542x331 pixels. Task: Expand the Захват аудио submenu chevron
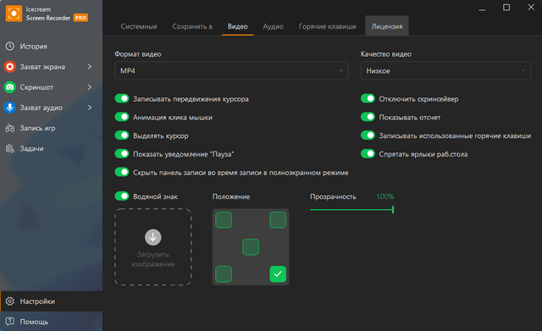90,108
